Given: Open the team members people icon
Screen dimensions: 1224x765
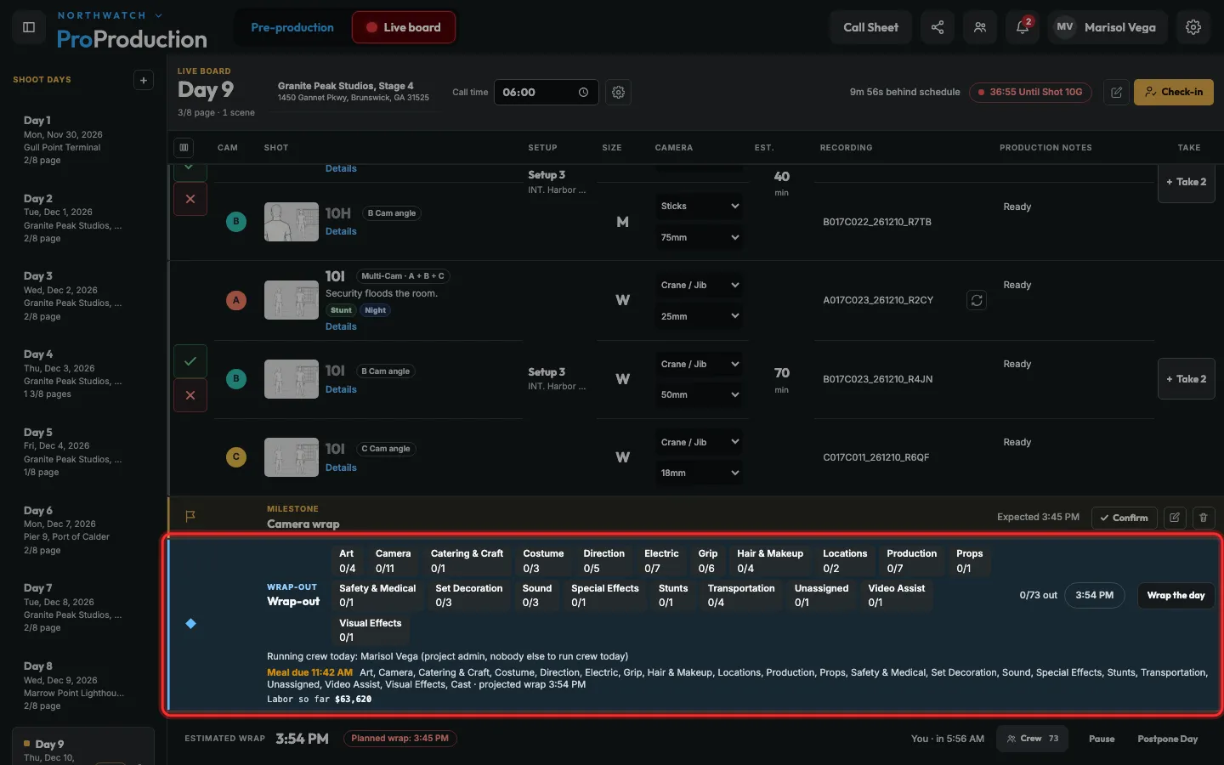Looking at the screenshot, I should click(980, 27).
